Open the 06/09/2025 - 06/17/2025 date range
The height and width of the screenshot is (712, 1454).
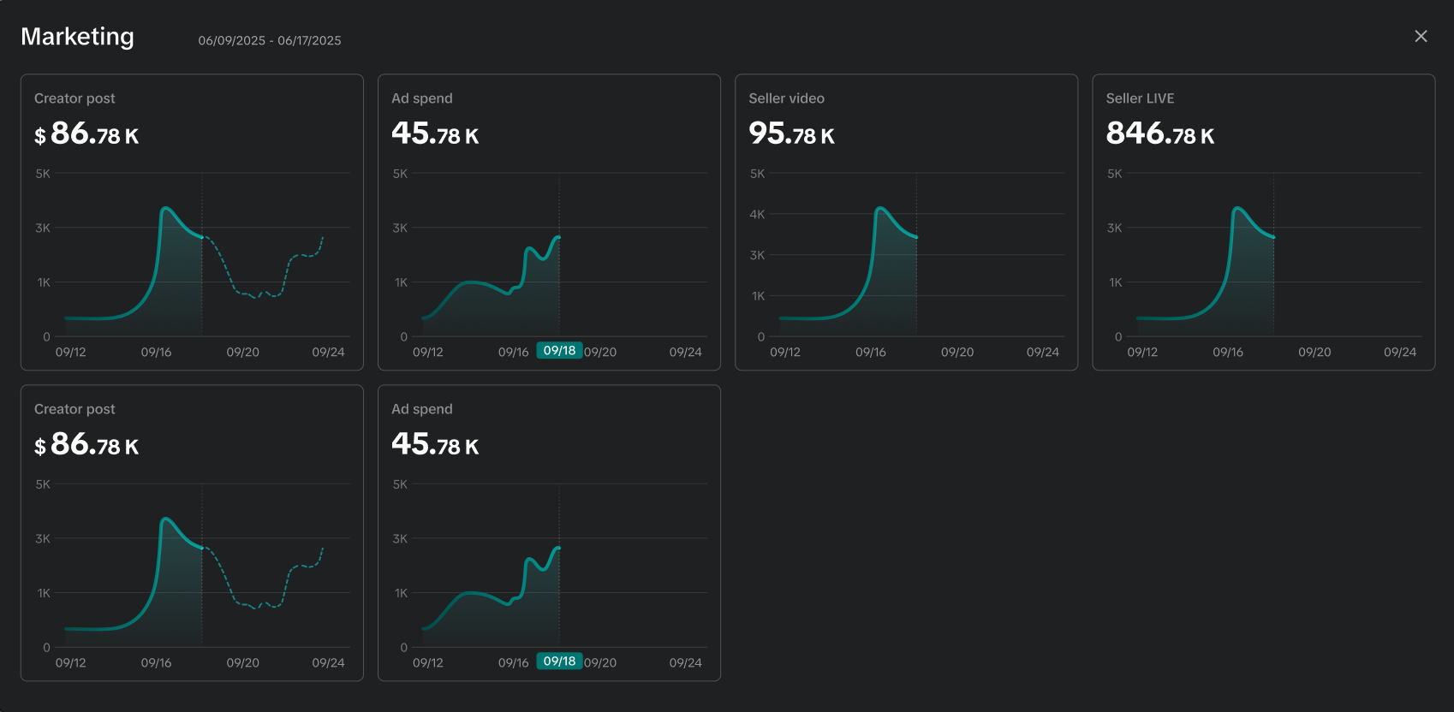270,40
